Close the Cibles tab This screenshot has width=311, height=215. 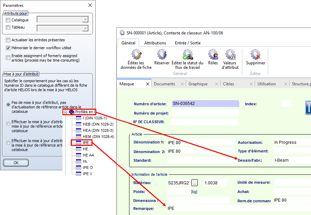(251, 84)
